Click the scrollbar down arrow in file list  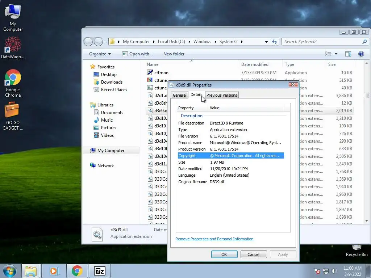point(367,221)
